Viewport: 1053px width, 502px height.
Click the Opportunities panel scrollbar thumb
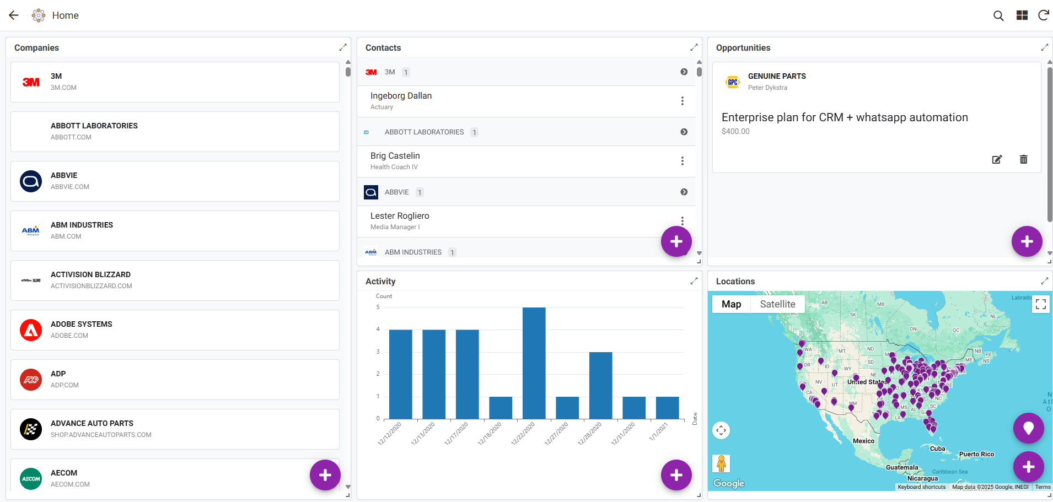point(1050,144)
